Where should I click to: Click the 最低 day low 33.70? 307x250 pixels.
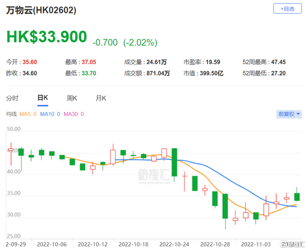point(89,73)
